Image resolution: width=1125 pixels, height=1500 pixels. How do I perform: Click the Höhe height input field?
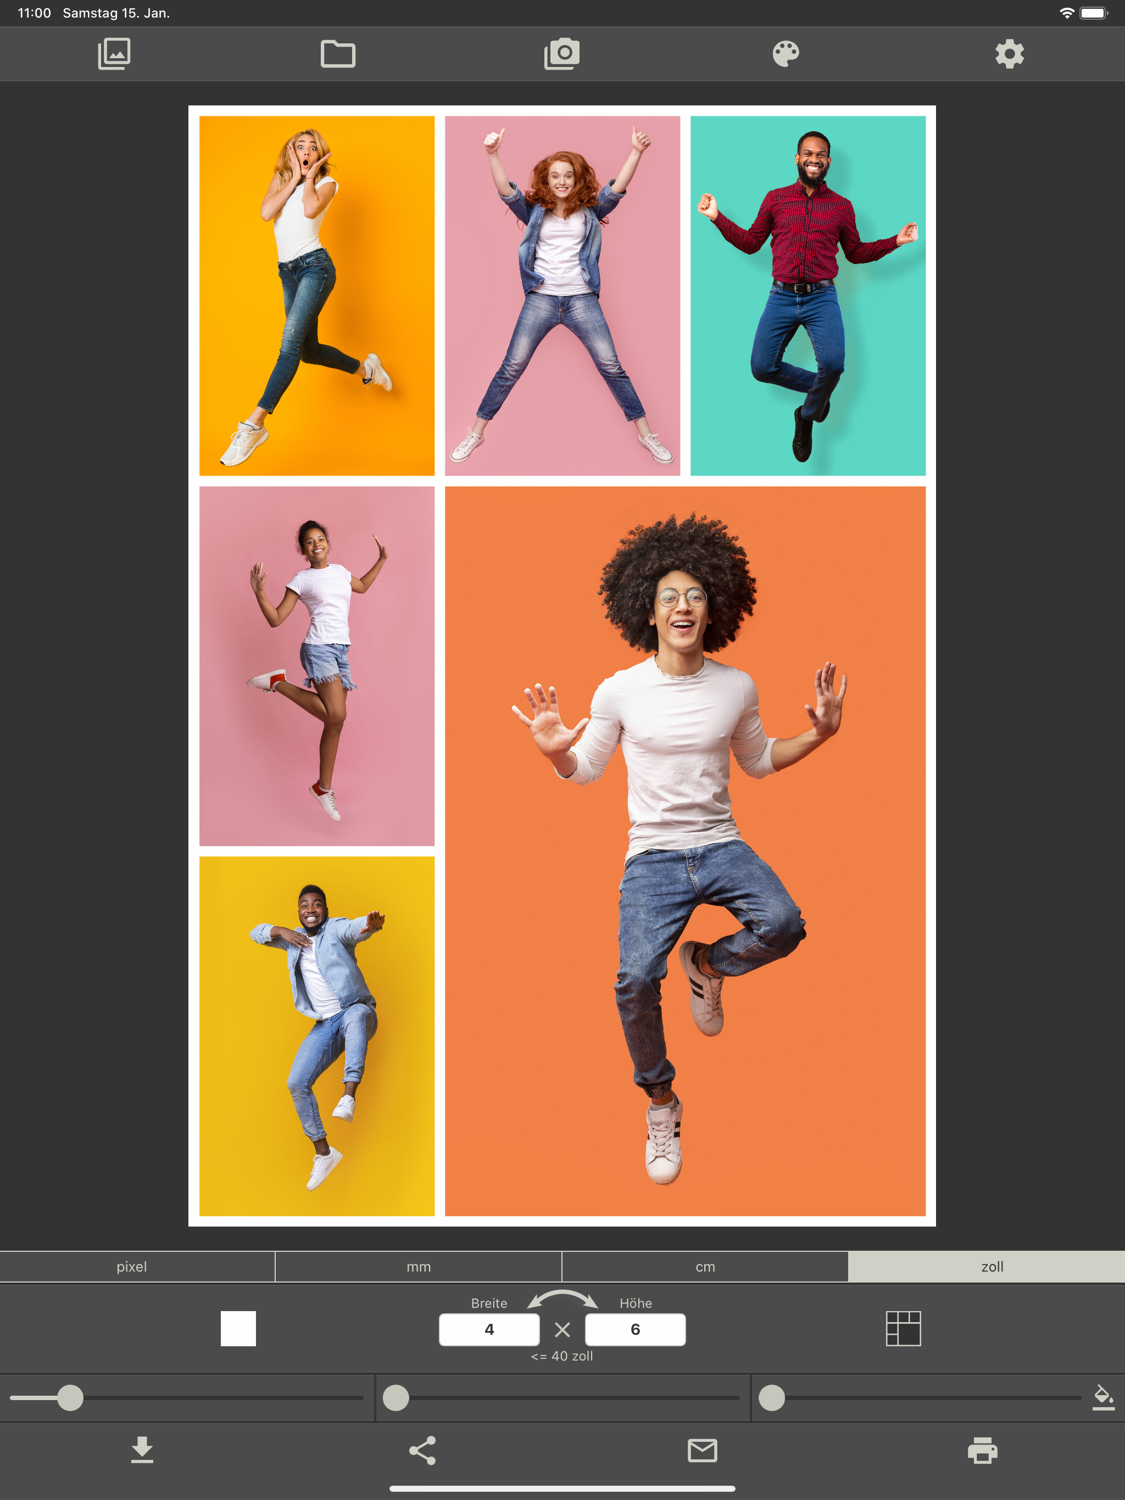[635, 1329]
